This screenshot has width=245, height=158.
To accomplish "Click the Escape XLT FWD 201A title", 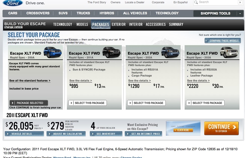I will coord(84,53).
